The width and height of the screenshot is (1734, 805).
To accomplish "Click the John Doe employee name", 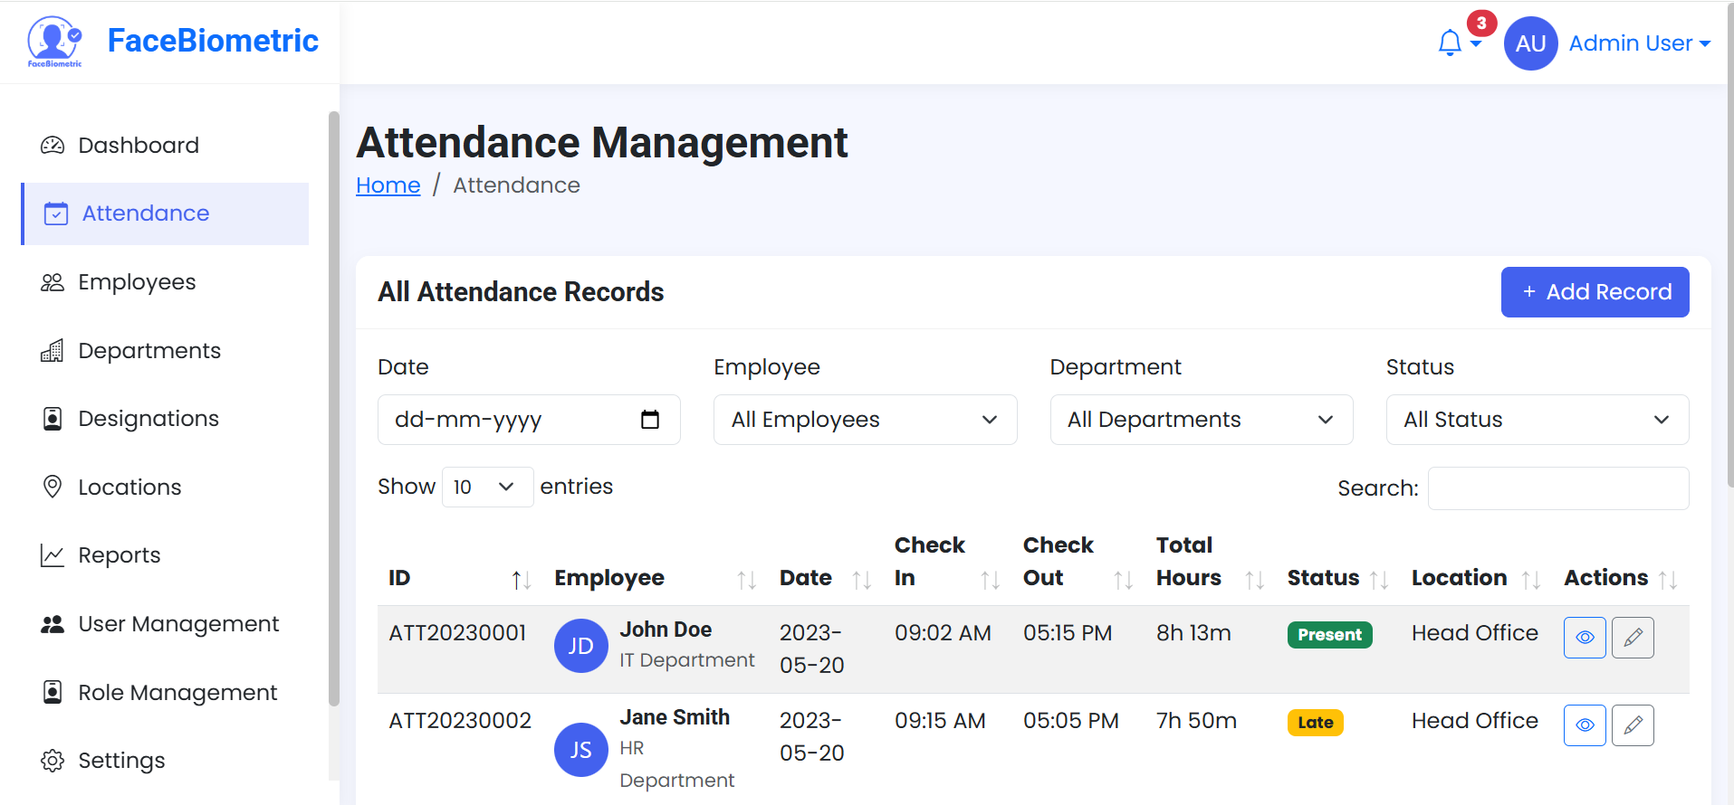I will pos(666,630).
